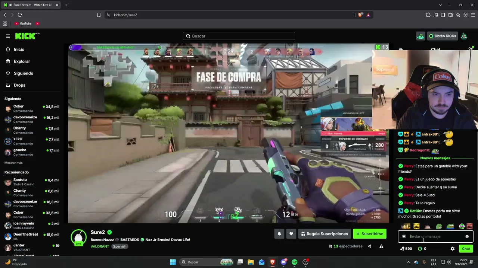Bookmark this page in the address bar
Viewport: 478px width, 268px height.
coord(99,15)
